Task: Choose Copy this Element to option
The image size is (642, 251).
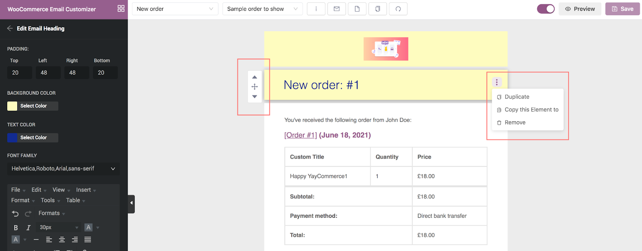Action: (x=528, y=110)
